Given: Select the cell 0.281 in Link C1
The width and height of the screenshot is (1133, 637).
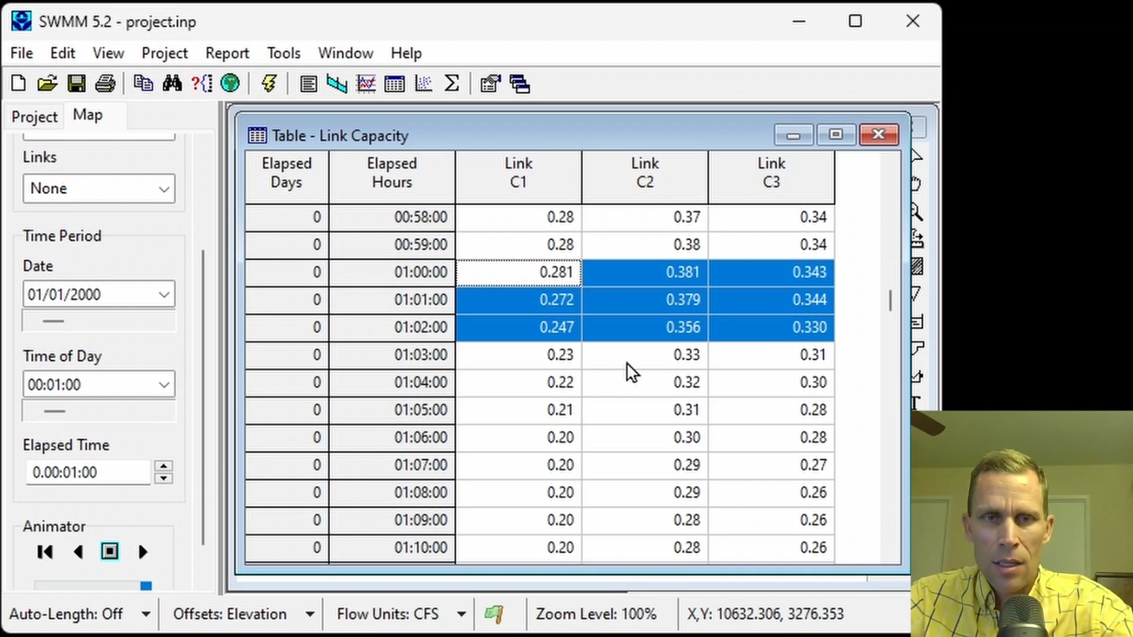Looking at the screenshot, I should click(x=519, y=272).
